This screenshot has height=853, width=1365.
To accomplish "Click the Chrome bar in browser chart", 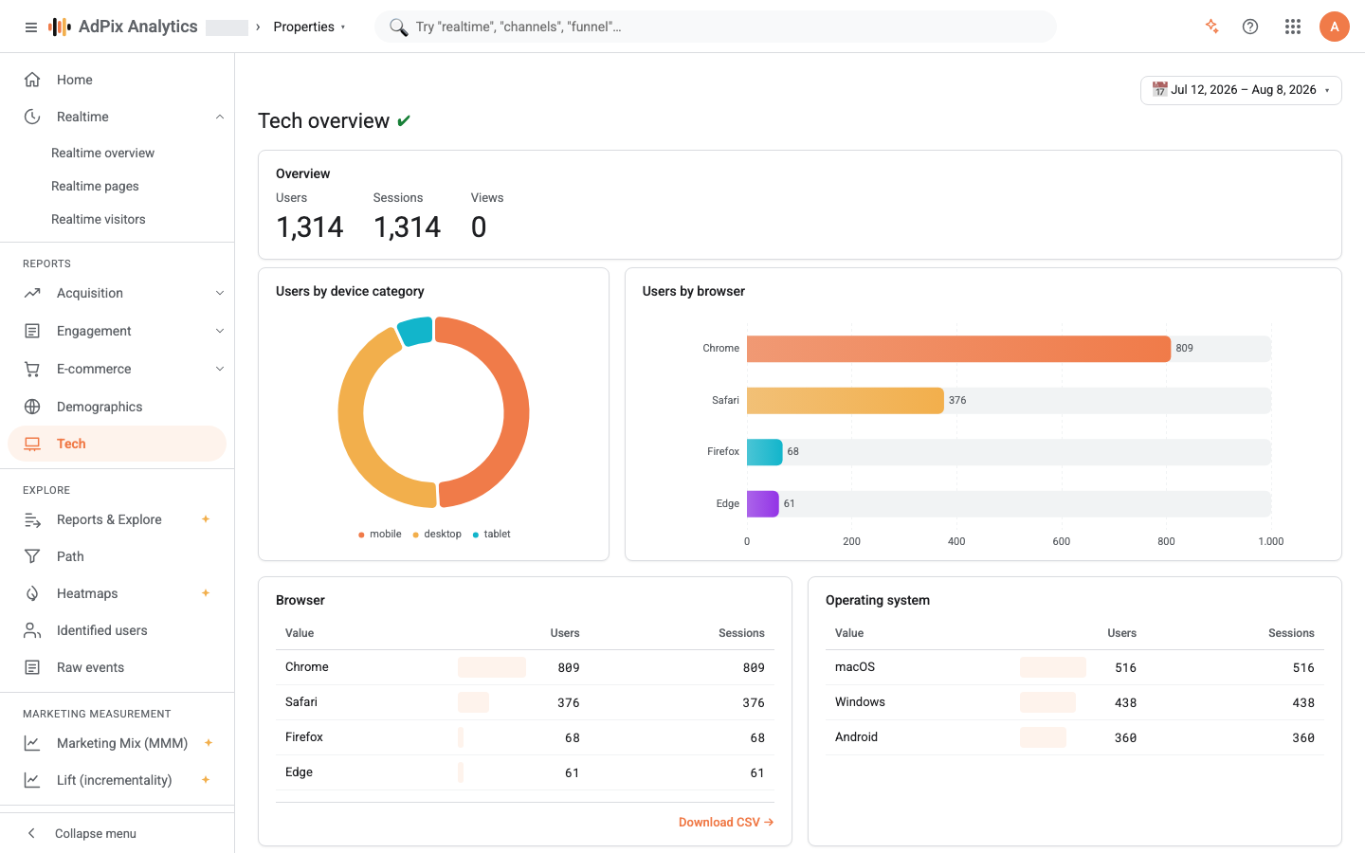I will (x=958, y=349).
